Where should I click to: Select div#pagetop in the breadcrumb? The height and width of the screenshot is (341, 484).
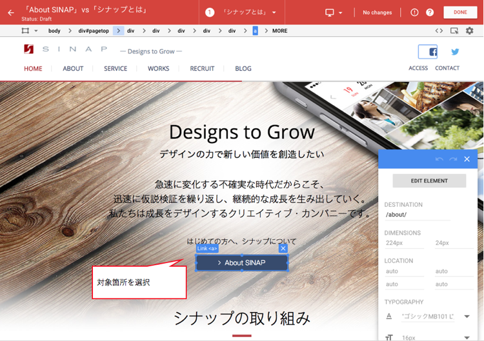94,31
